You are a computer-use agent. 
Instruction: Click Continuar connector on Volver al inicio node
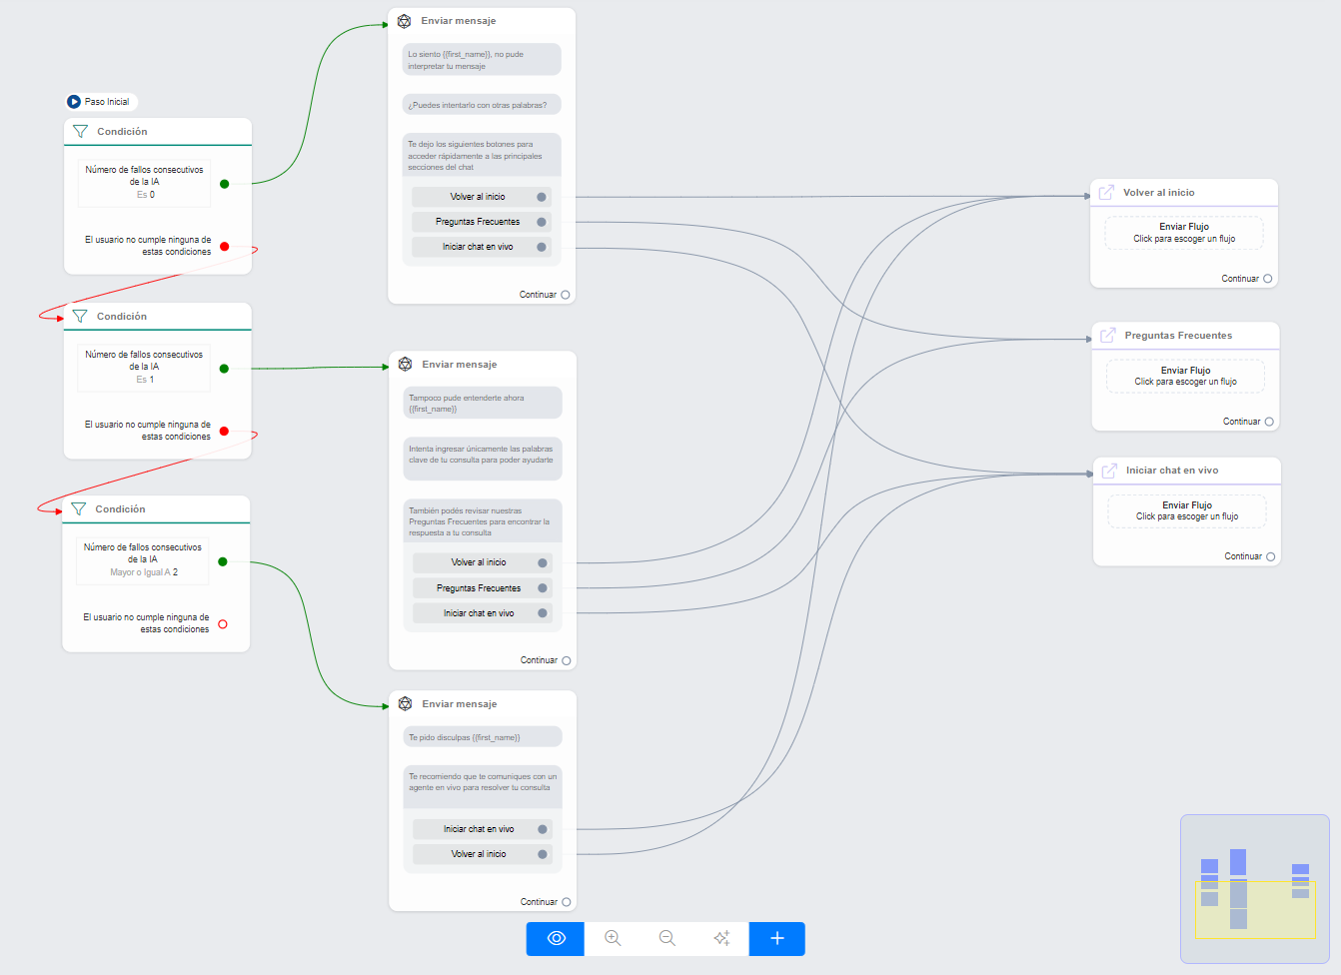click(x=1267, y=279)
